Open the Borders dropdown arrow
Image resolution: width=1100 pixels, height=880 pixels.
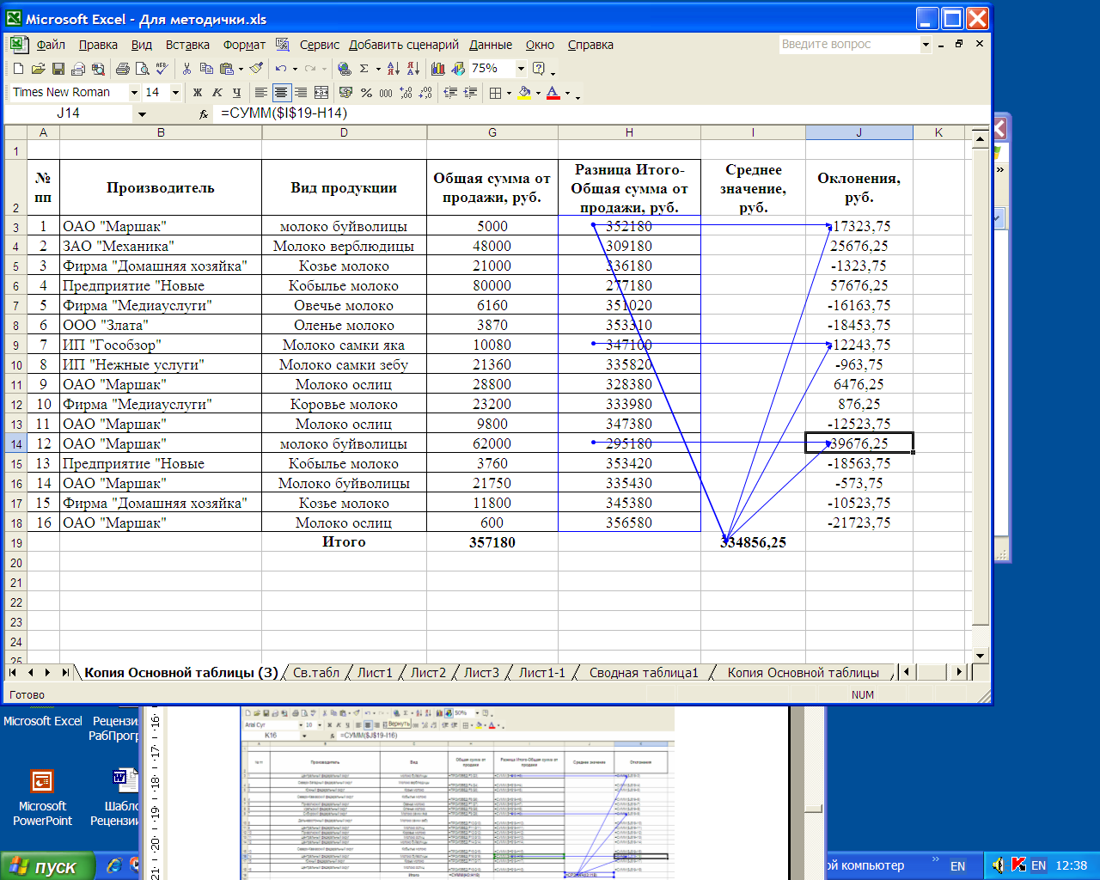(509, 92)
